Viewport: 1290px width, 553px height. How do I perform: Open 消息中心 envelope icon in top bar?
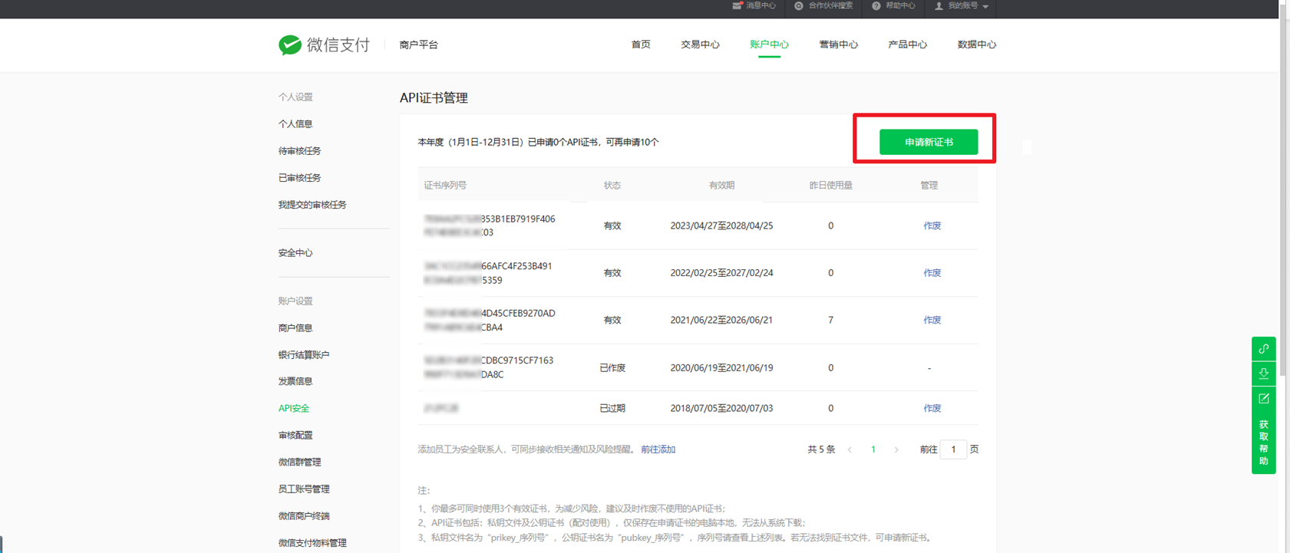tap(737, 5)
